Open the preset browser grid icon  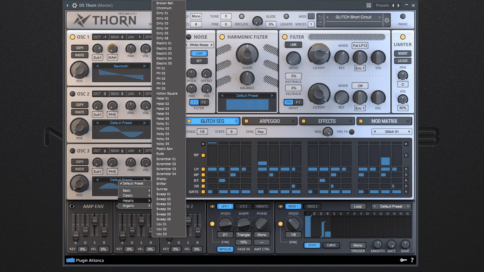point(369,5)
